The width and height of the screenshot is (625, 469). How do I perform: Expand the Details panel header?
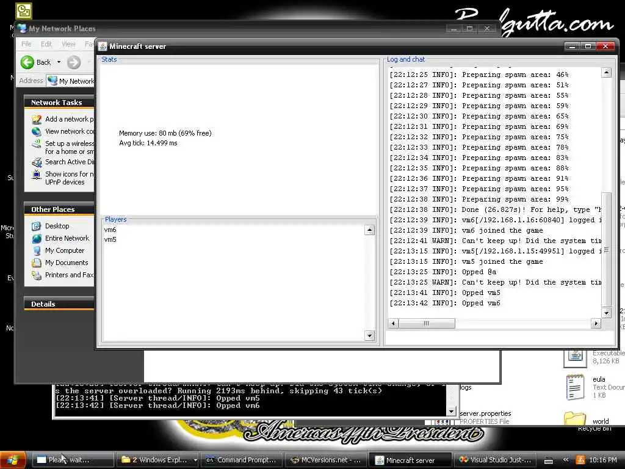tap(59, 304)
